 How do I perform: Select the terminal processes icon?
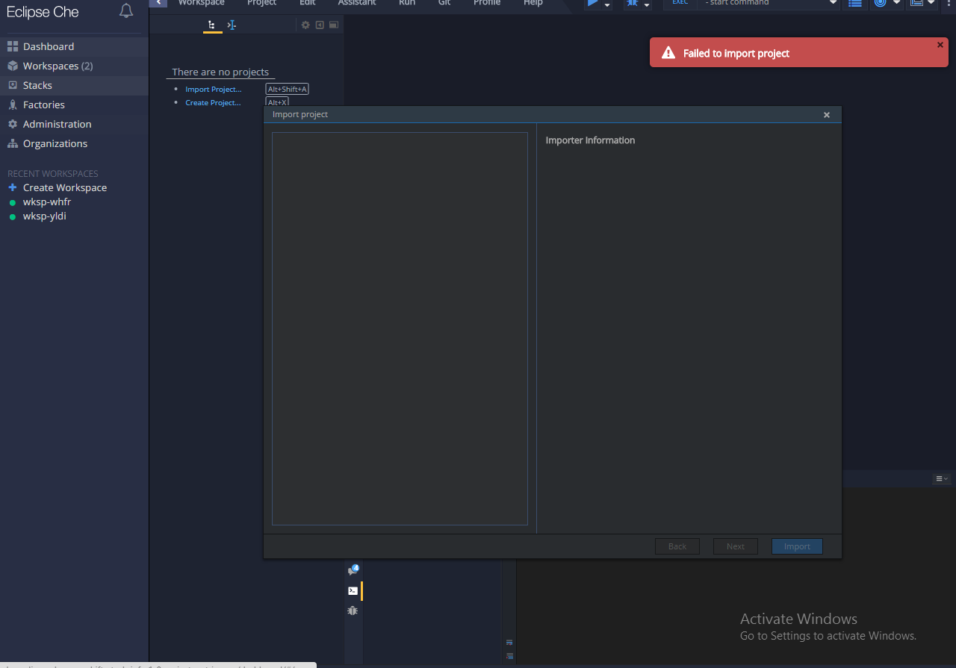coord(353,590)
